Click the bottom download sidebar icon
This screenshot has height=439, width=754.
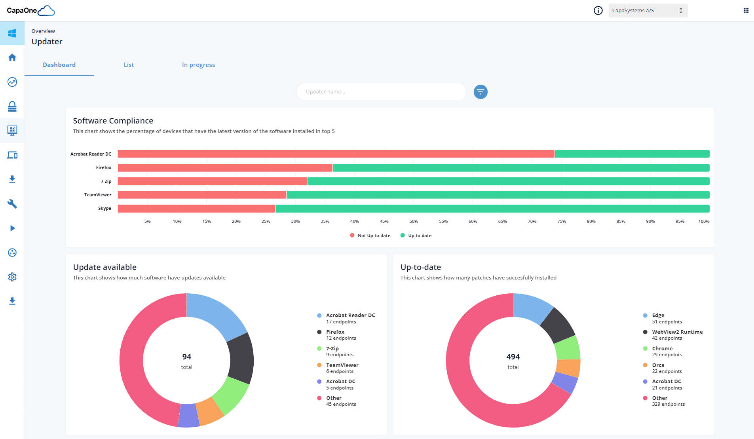(12, 301)
